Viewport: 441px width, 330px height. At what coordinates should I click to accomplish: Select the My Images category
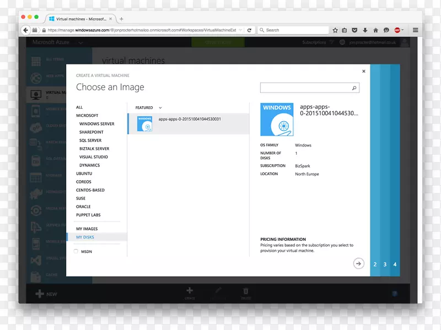point(87,229)
